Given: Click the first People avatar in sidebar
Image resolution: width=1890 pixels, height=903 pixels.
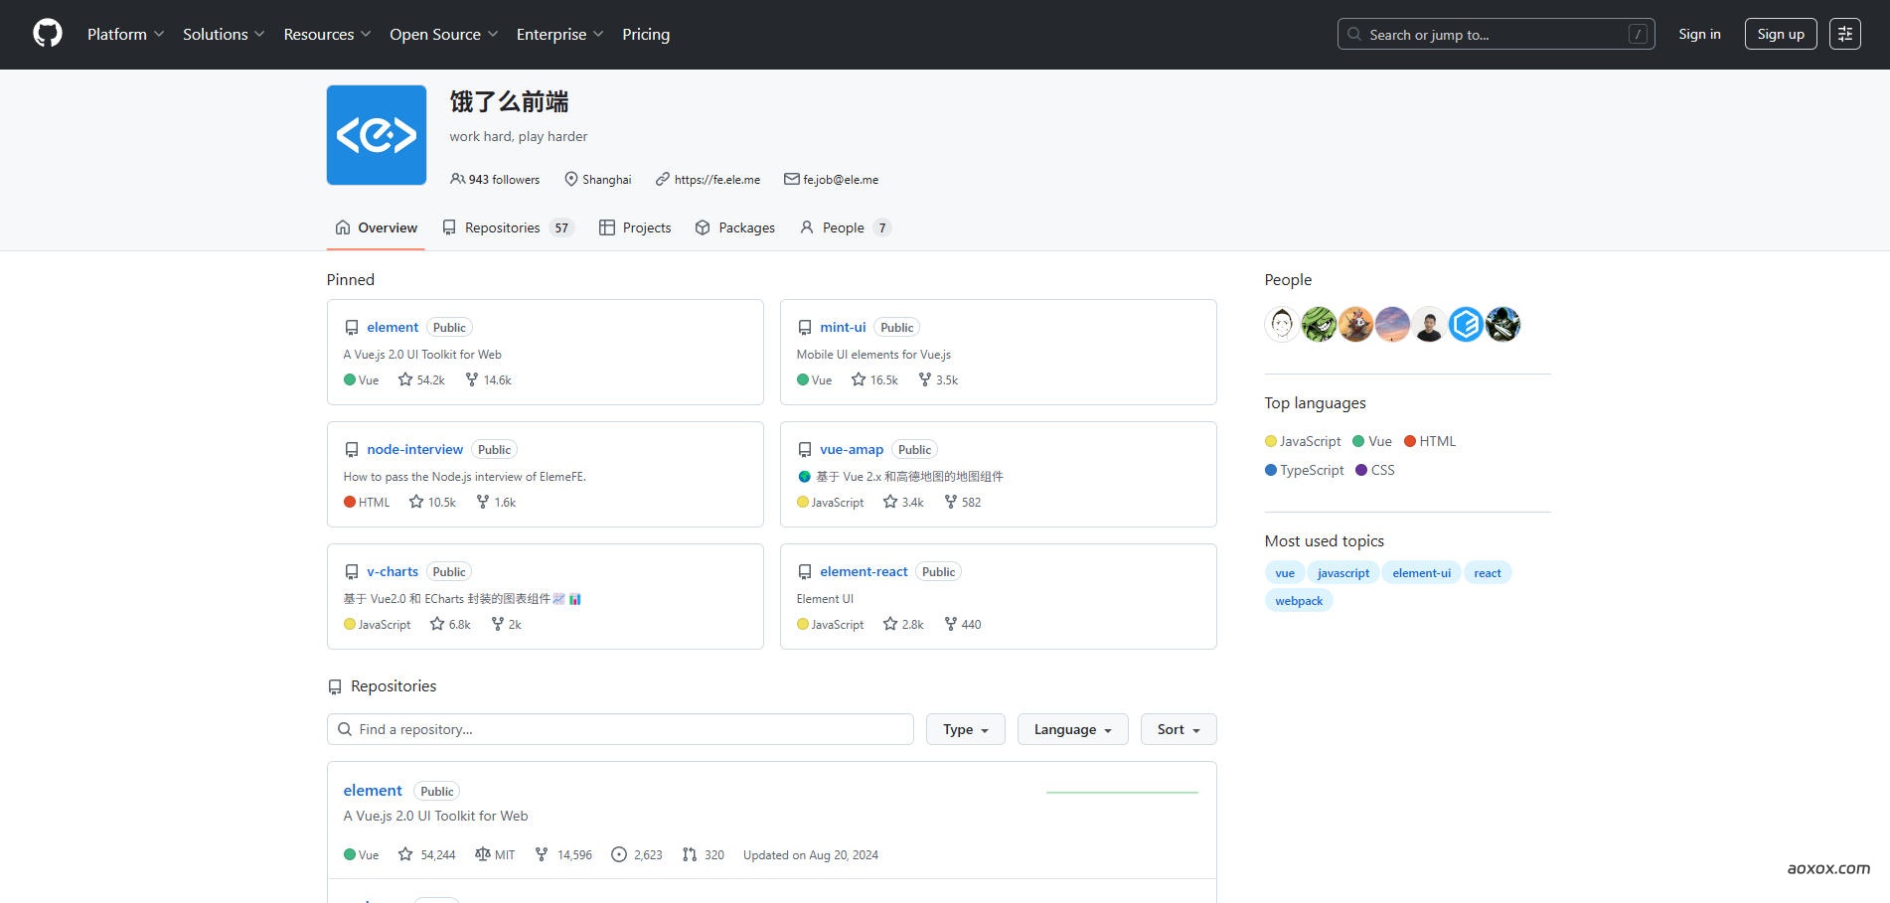Looking at the screenshot, I should coord(1282,324).
